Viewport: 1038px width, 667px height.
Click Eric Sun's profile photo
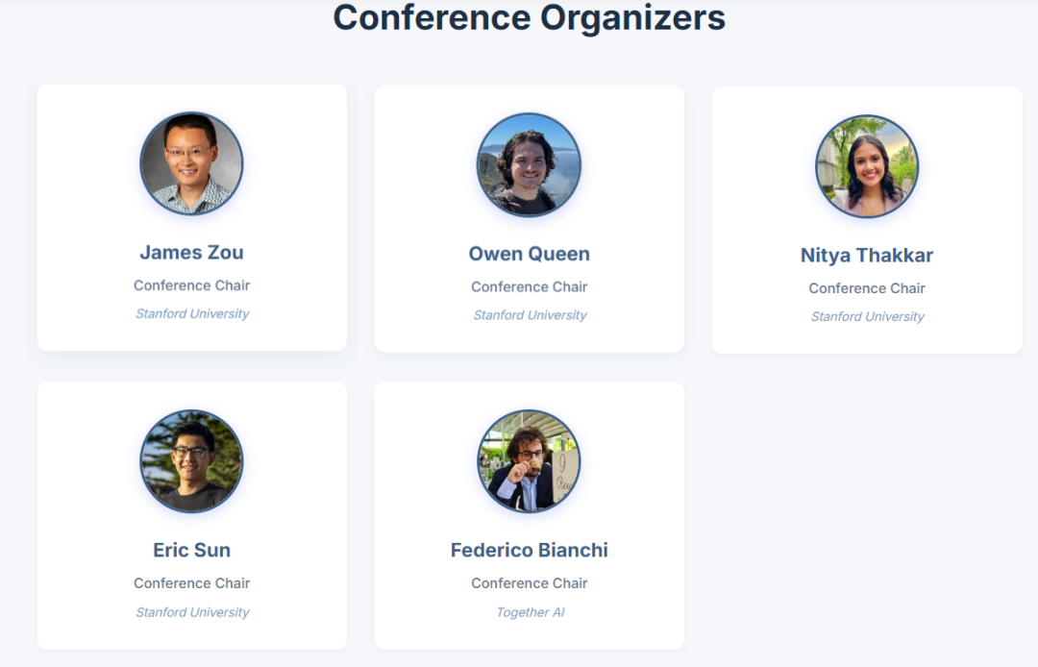(191, 461)
